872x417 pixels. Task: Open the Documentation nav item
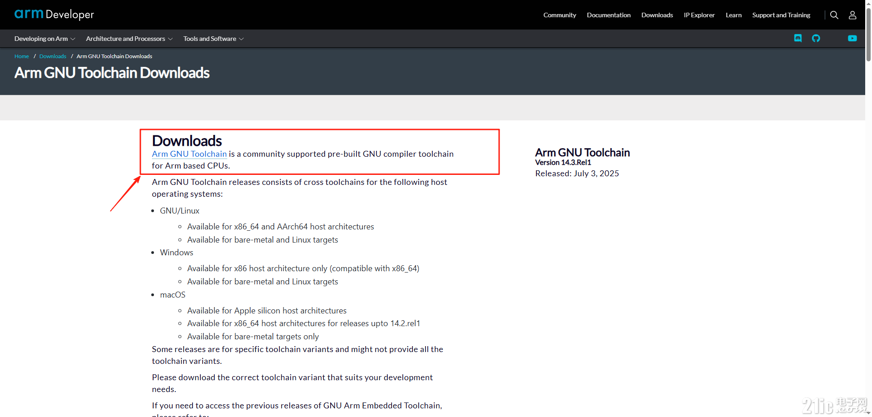coord(609,15)
